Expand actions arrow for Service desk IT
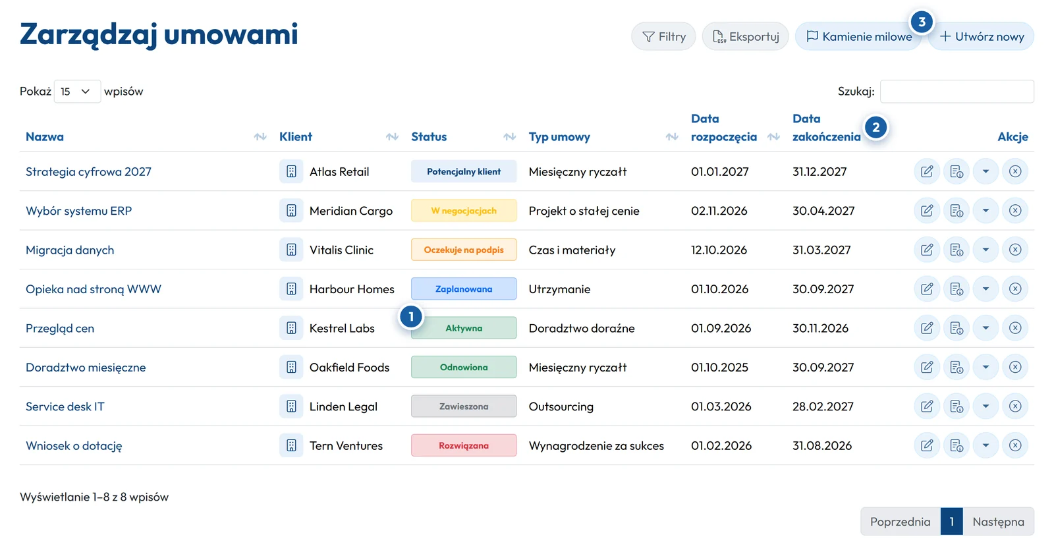This screenshot has height=554, width=1054. pyautogui.click(x=985, y=406)
